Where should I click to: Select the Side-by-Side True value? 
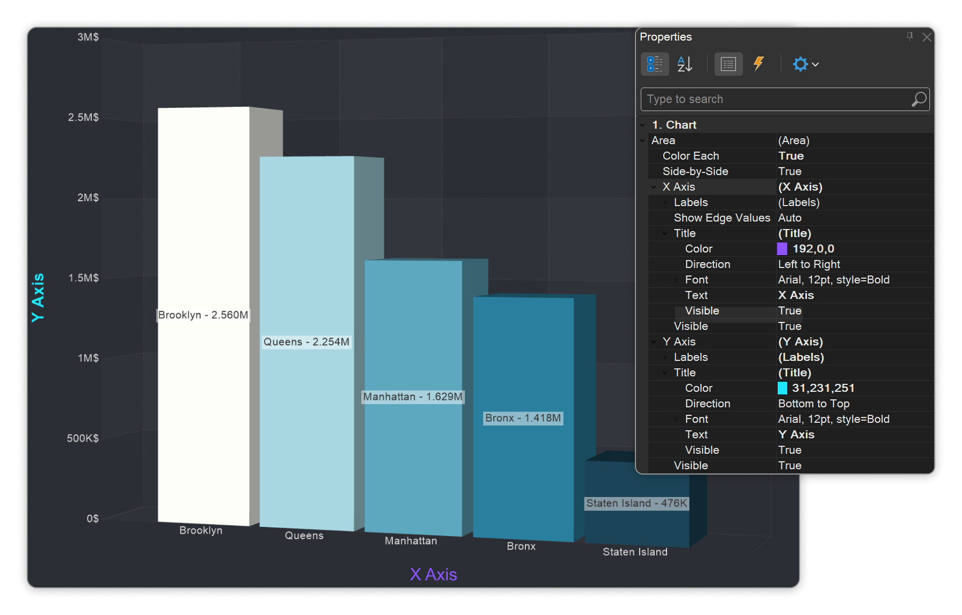click(790, 171)
